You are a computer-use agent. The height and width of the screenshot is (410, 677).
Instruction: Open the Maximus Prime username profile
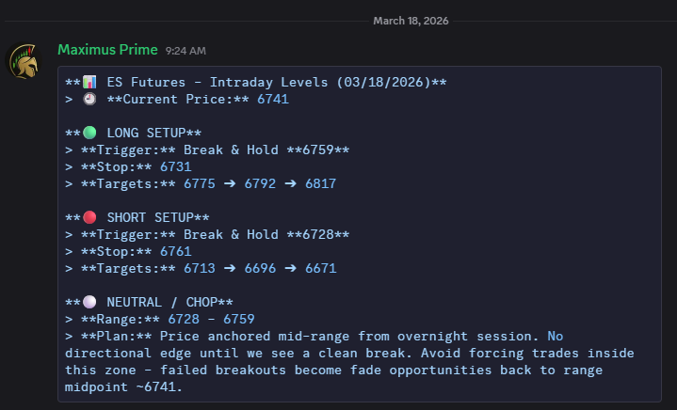point(107,50)
